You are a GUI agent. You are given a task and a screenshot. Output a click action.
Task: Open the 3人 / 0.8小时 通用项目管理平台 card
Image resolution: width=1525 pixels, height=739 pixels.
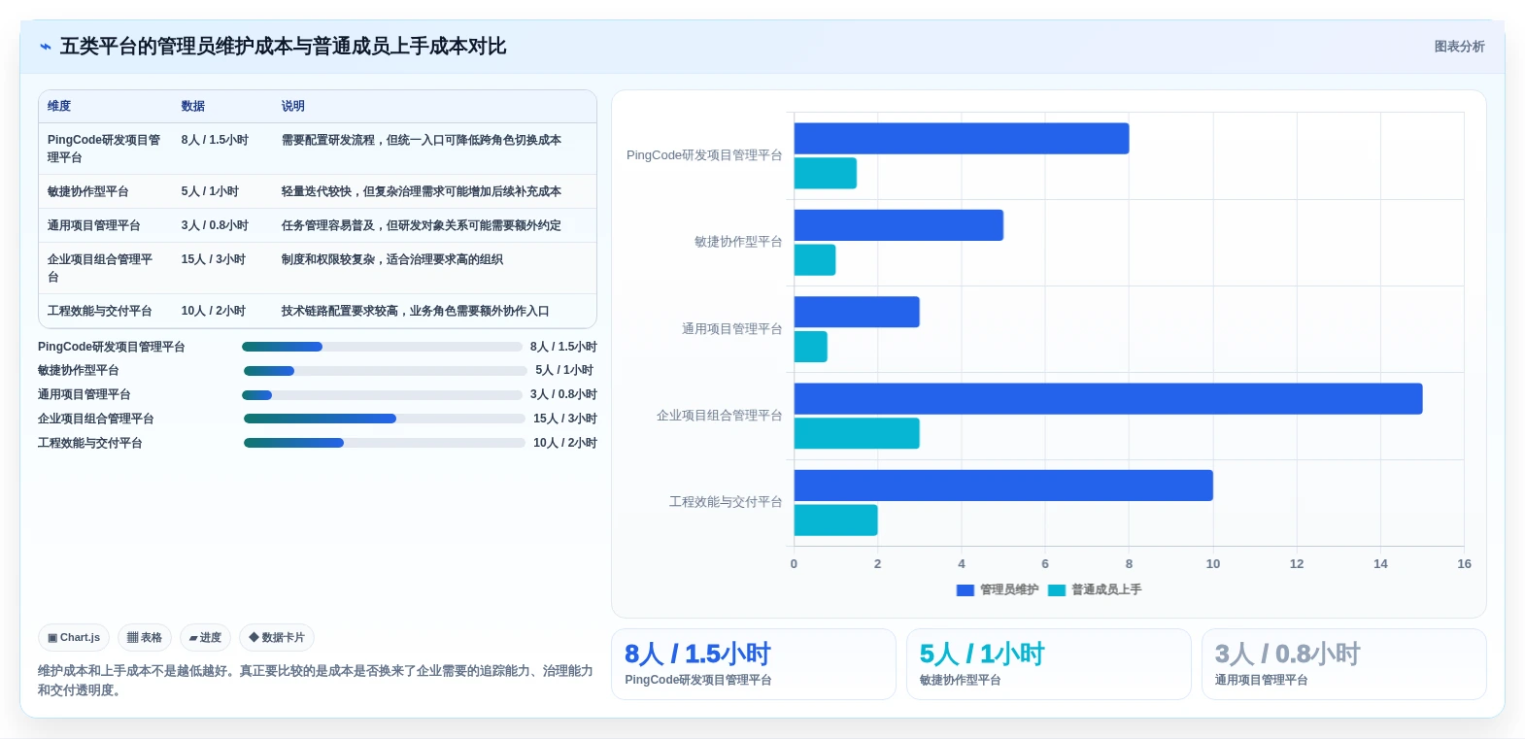click(1344, 664)
